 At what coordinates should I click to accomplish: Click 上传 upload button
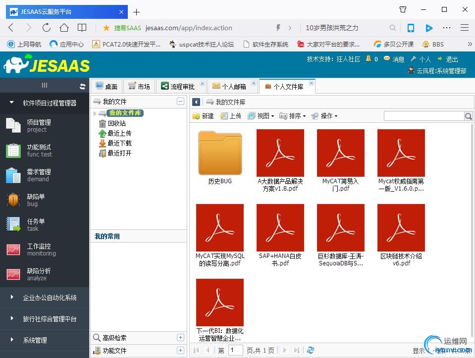tap(231, 116)
